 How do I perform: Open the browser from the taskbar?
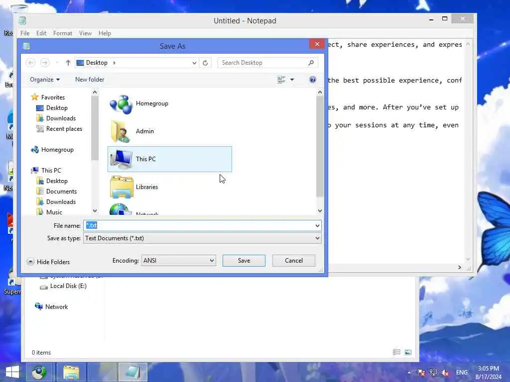click(39, 372)
